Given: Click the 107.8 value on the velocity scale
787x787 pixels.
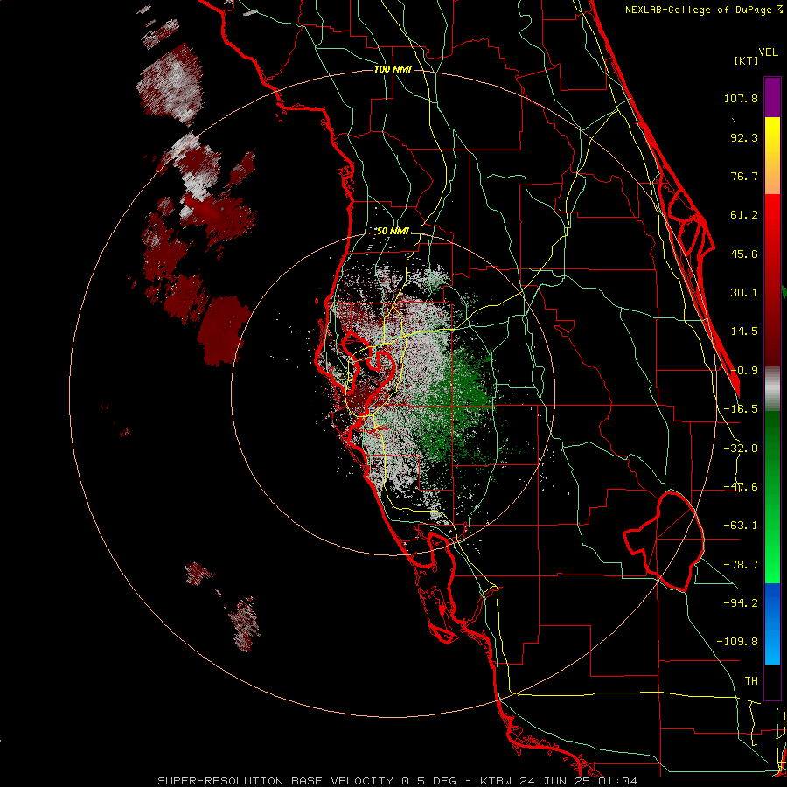Looking at the screenshot, I should point(741,98).
